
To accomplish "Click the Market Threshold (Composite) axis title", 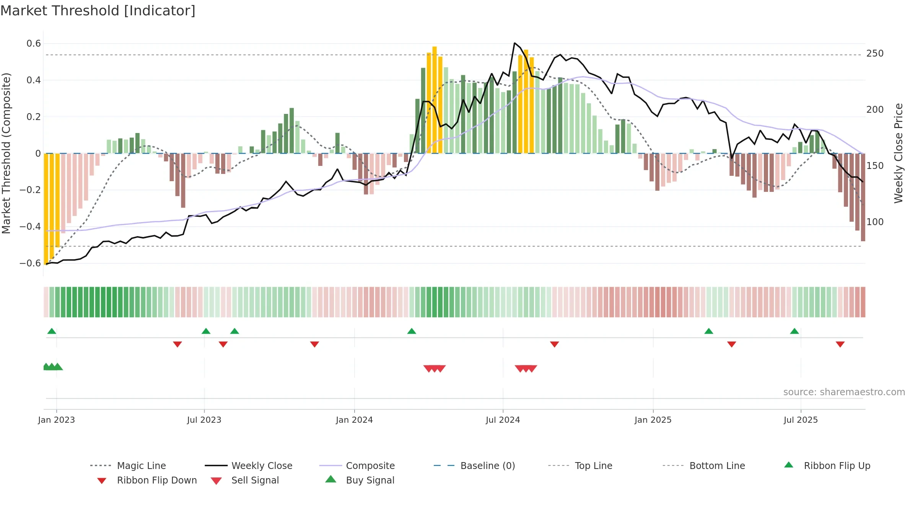I will [6, 153].
